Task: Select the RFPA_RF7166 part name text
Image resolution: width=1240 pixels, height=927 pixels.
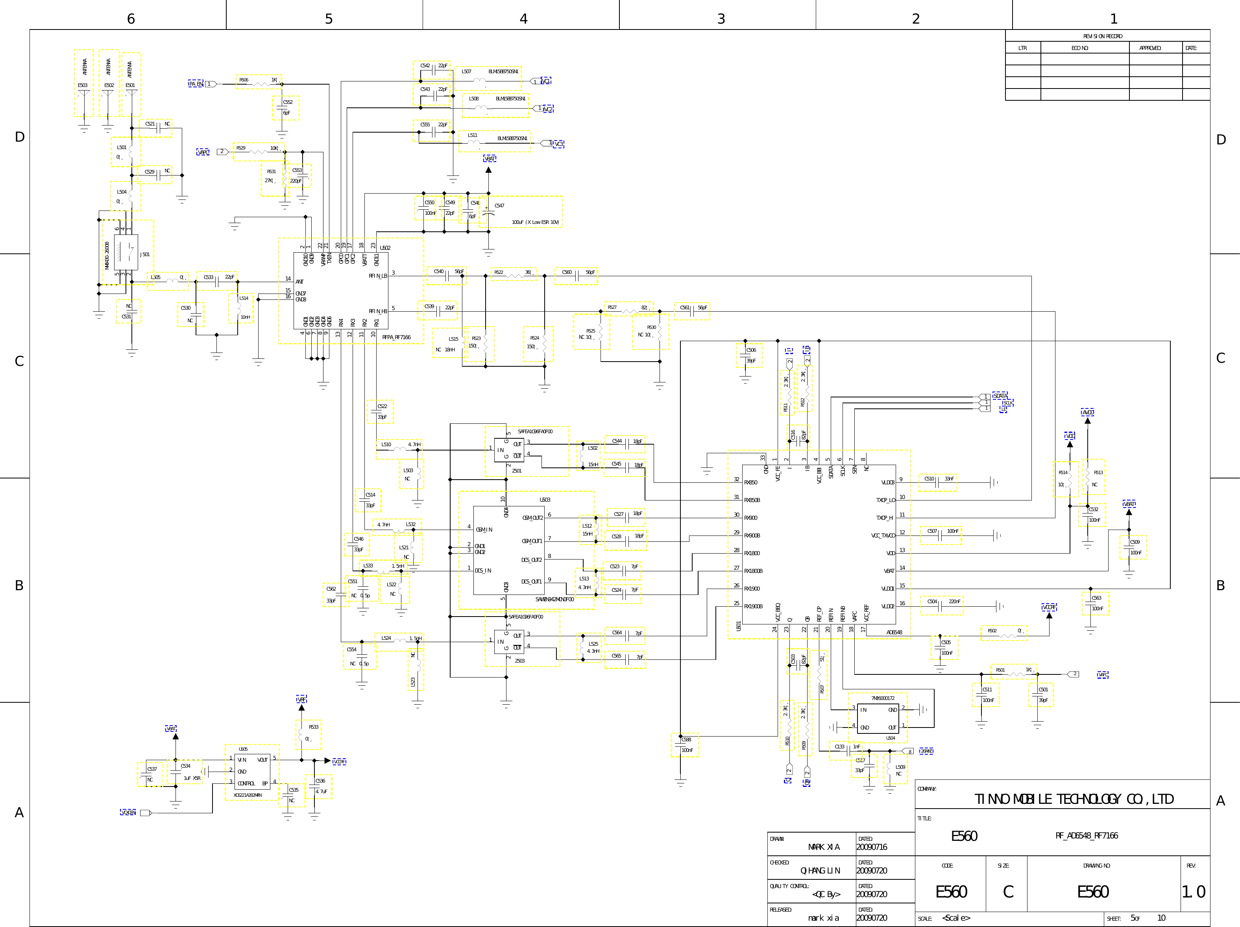Action: pyautogui.click(x=396, y=338)
